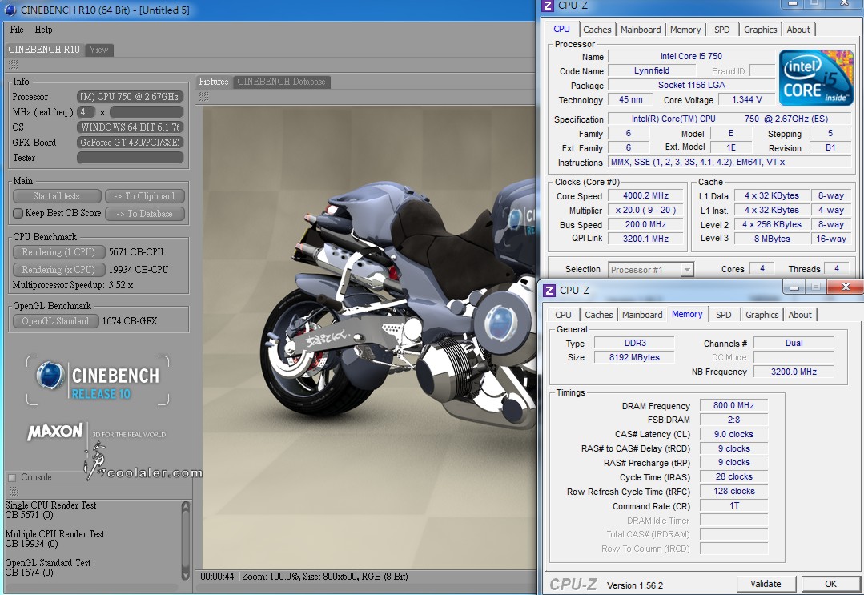
Task: Click the 00:00:44 render time in status bar
Action: 217,577
